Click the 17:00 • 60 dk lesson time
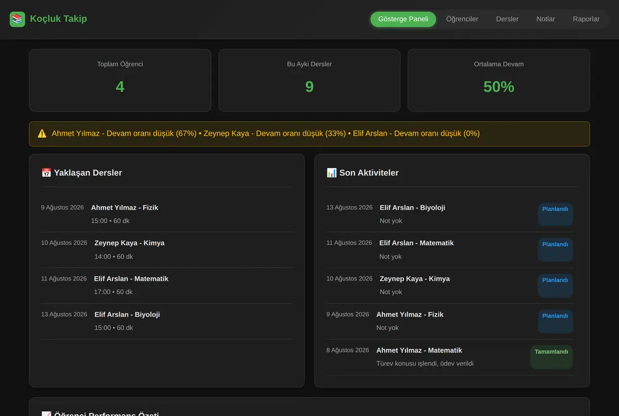The width and height of the screenshot is (619, 416). 113,292
